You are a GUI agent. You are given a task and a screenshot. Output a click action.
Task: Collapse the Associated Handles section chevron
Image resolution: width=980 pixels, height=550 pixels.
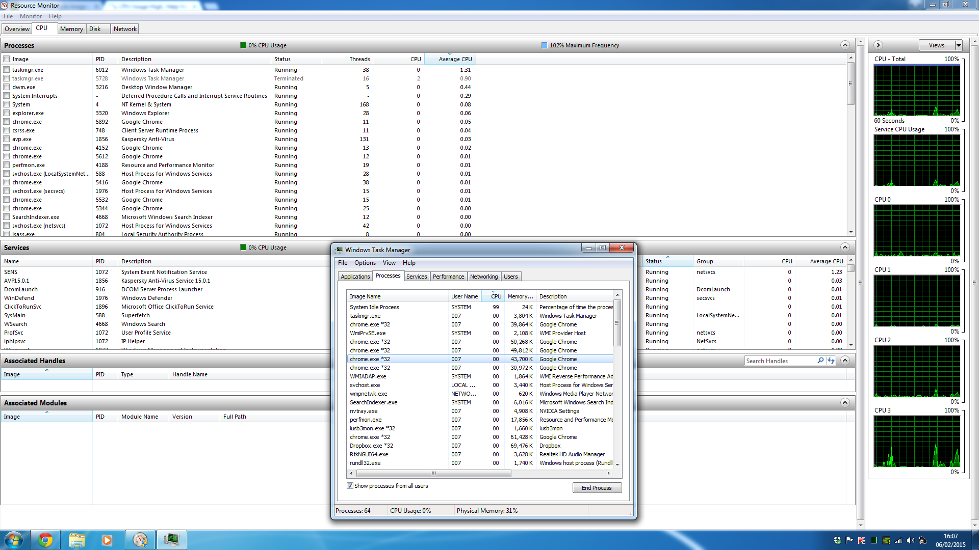[x=845, y=361]
